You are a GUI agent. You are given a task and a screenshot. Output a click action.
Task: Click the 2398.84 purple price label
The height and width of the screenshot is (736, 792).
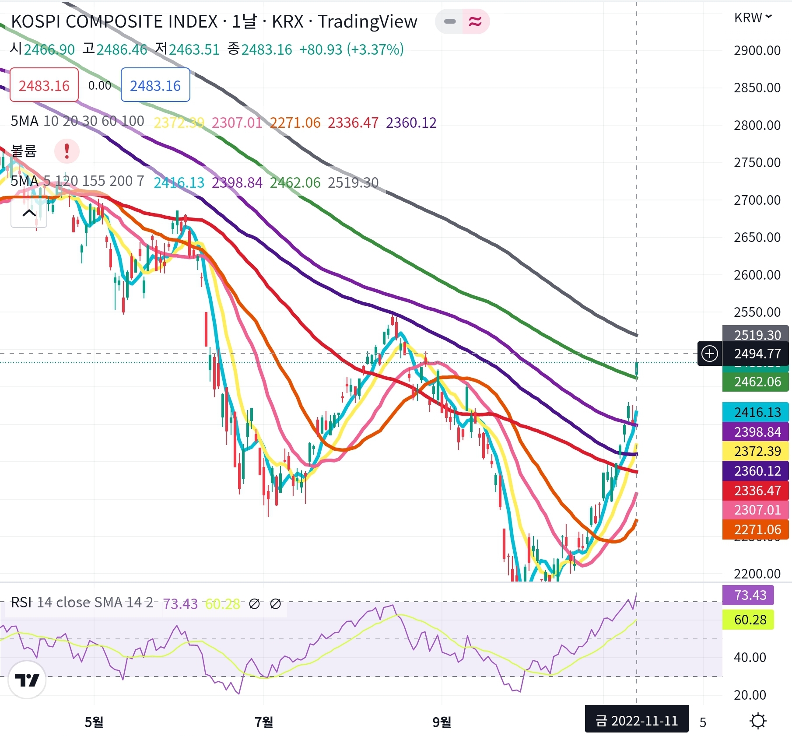click(755, 432)
